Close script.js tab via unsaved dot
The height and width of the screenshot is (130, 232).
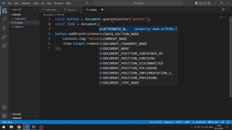(x=102, y=10)
